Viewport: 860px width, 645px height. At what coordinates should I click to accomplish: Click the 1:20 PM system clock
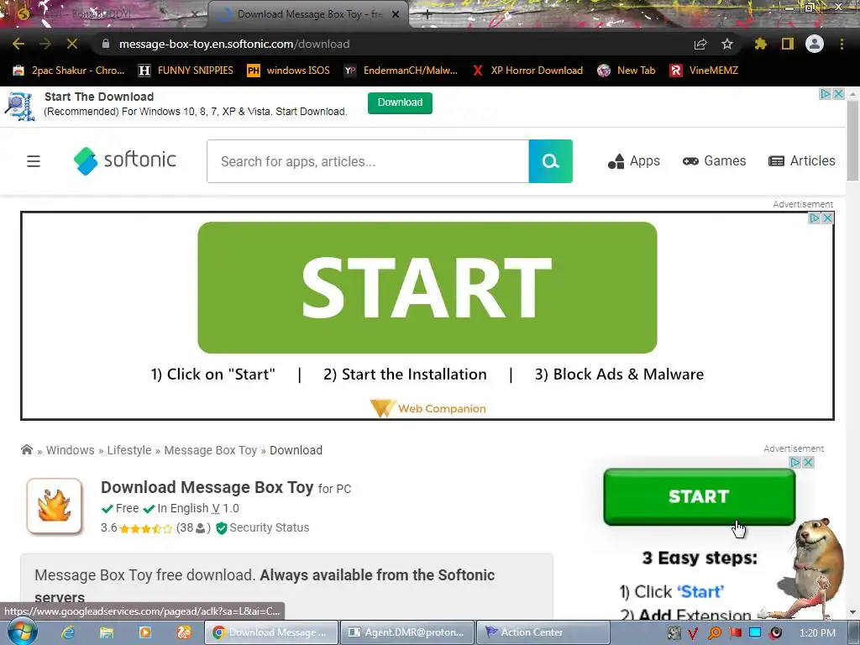817,633
